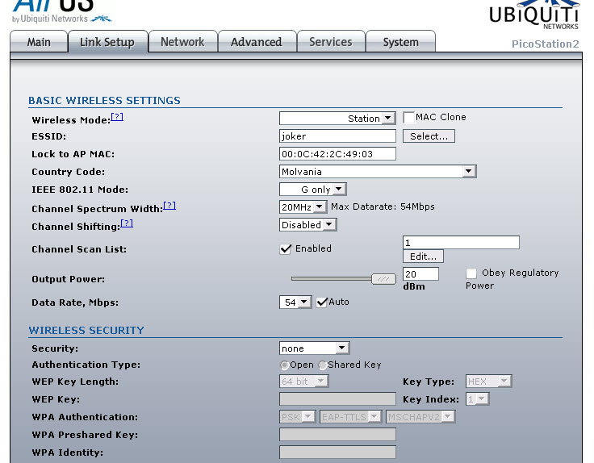Open the Data Rate 54 dropdown
This screenshot has height=463, width=594.
295,302
